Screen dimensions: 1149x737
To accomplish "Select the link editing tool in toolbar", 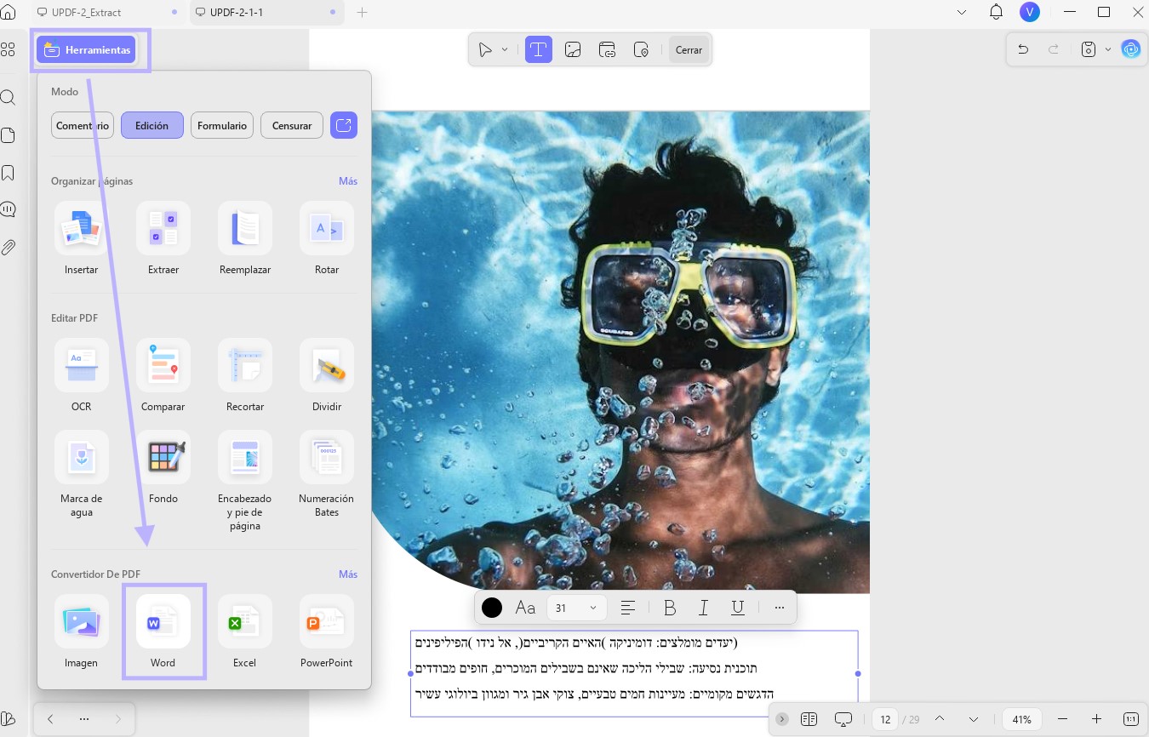I will click(x=608, y=50).
